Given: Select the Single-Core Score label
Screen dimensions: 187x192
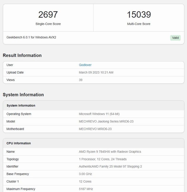Looking at the screenshot, I should 48,24.
